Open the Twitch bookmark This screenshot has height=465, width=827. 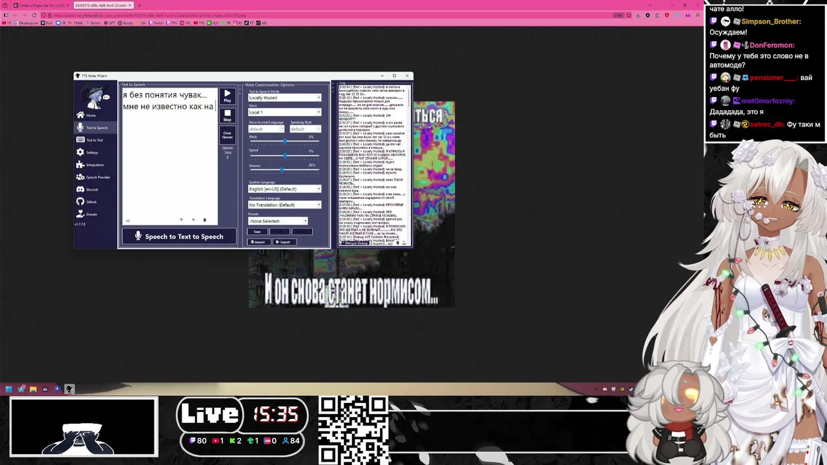(x=156, y=23)
